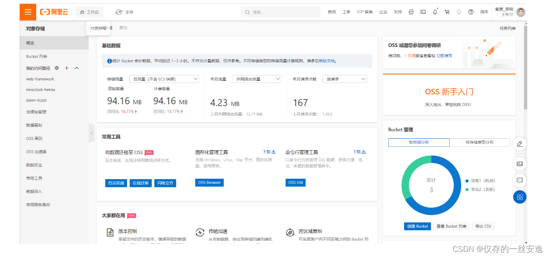Collapse the sidebar with the arrow handle
Viewport: 549px width, 257px height.
point(91,133)
